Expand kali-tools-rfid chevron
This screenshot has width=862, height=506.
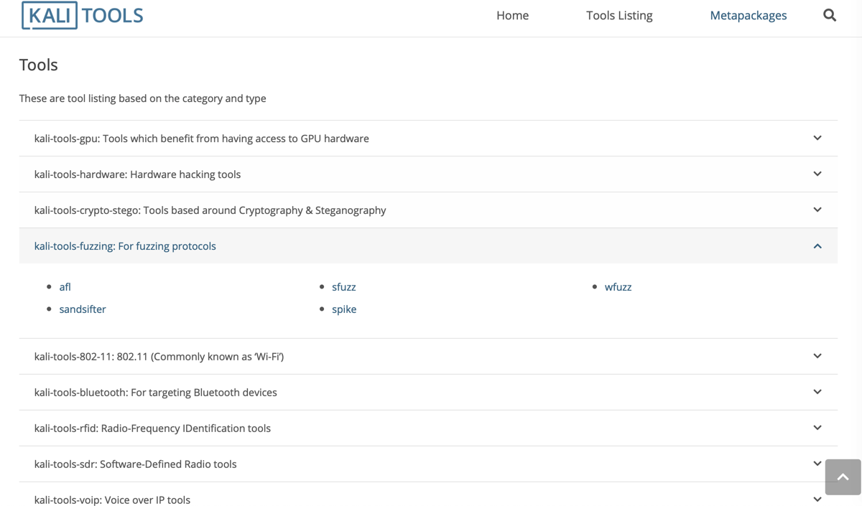817,428
